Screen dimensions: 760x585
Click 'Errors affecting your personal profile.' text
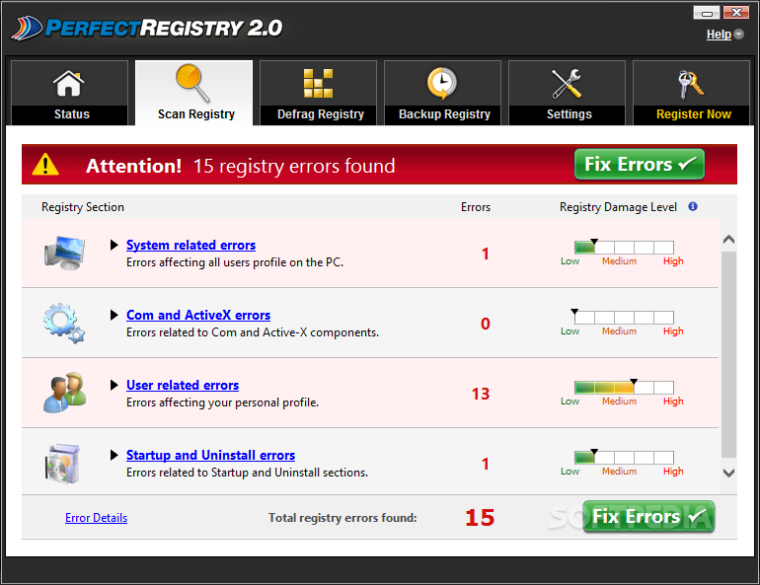click(x=222, y=402)
